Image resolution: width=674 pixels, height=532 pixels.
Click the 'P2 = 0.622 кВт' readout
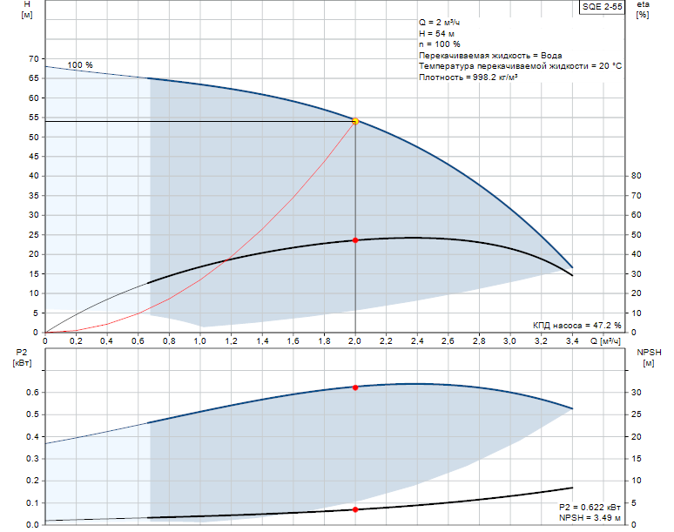(590, 507)
